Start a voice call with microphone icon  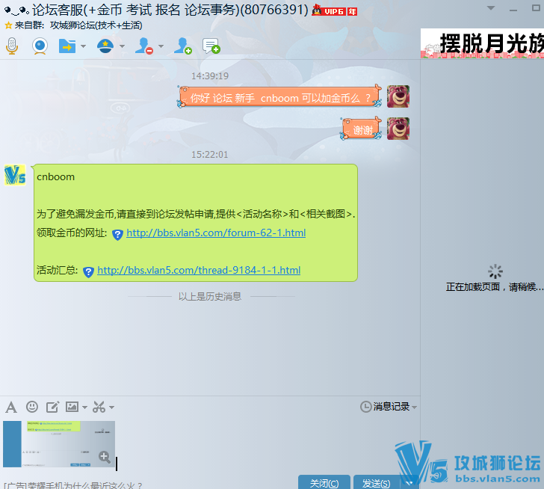(x=12, y=46)
